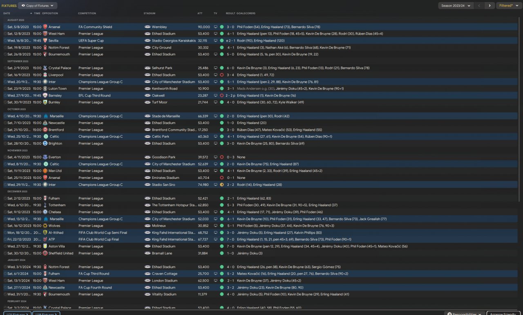Click the Brighton club badge
This screenshot has height=315, width=523.
tap(45, 143)
